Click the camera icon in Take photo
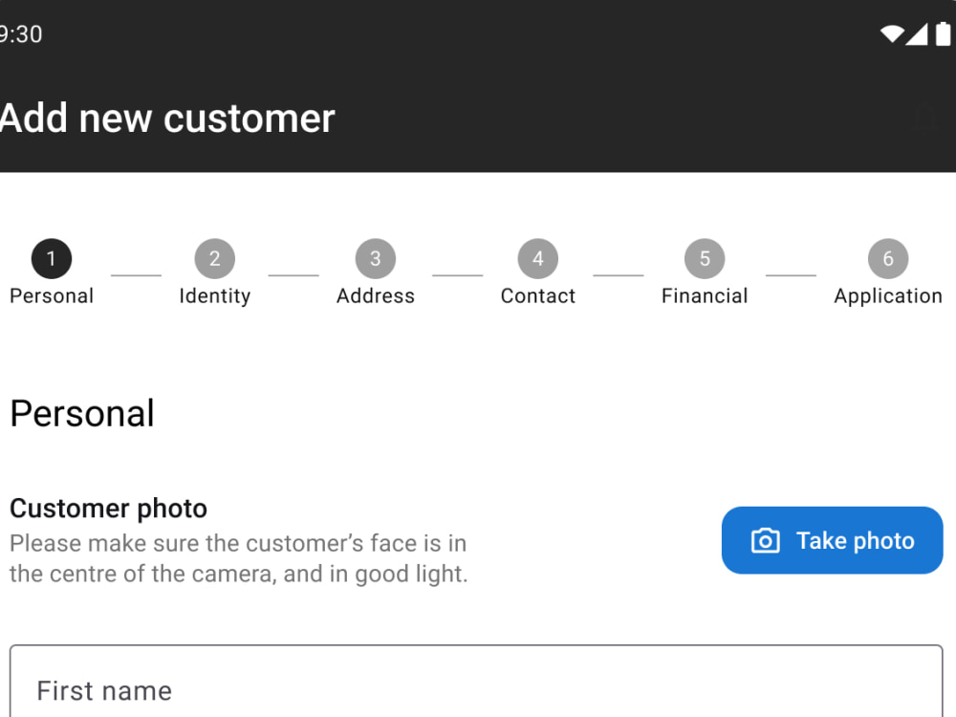Image resolution: width=956 pixels, height=717 pixels. 765,541
